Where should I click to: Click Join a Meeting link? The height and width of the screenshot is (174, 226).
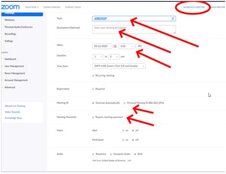[x=218, y=7]
